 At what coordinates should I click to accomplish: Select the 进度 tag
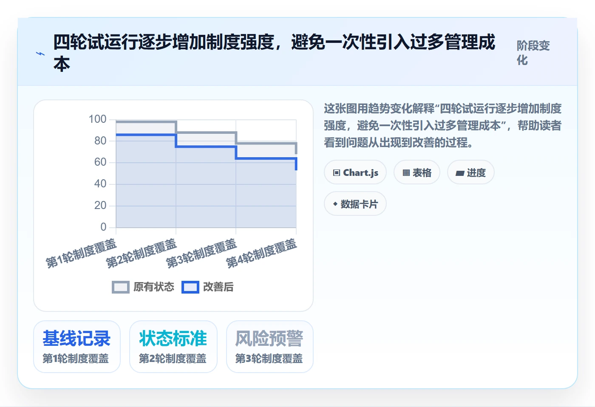pos(471,172)
